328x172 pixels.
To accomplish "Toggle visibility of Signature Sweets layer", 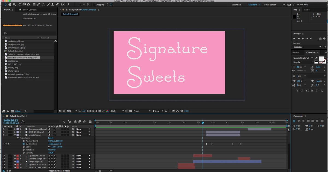I will [x=4, y=156].
